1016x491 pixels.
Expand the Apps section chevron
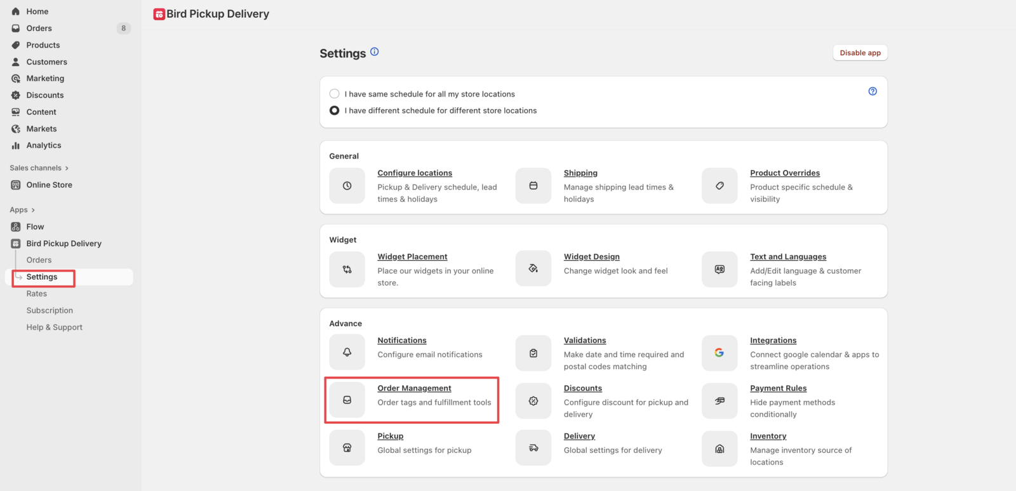click(33, 210)
